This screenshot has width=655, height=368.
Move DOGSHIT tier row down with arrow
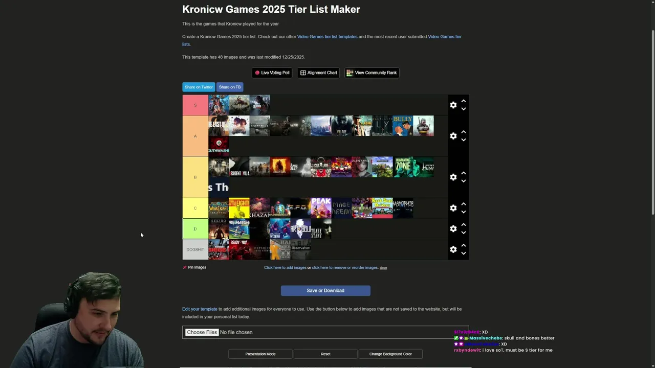click(x=463, y=254)
